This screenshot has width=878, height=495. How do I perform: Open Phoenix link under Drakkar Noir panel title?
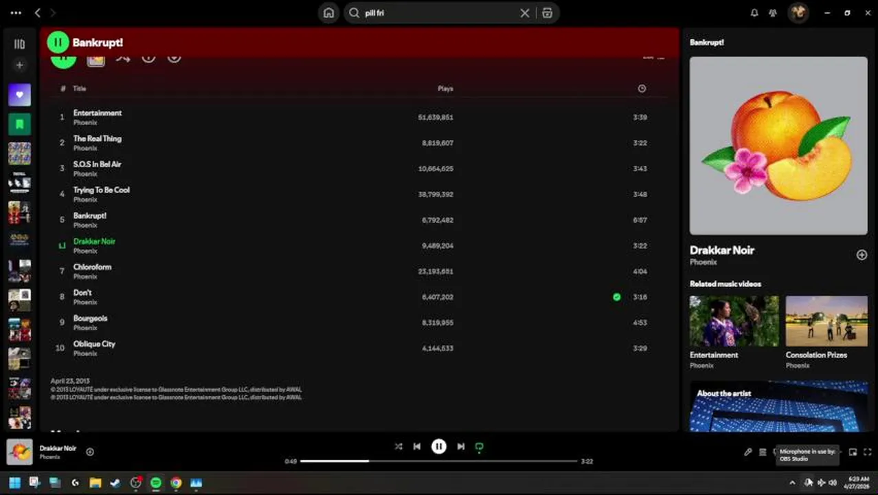(703, 263)
